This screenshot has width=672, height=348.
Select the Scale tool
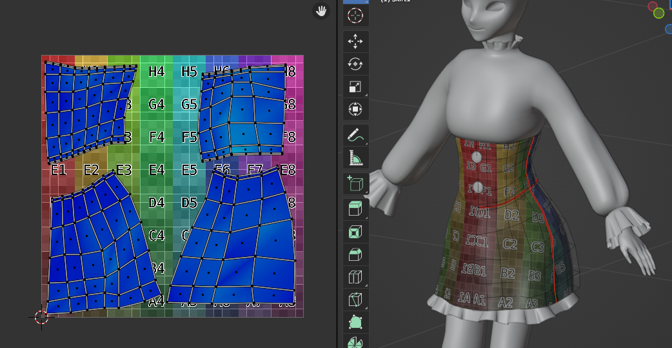pos(356,87)
